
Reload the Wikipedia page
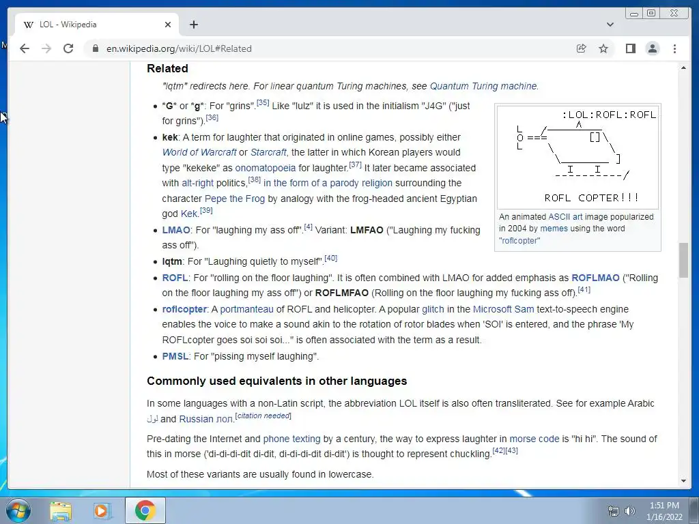(x=68, y=48)
